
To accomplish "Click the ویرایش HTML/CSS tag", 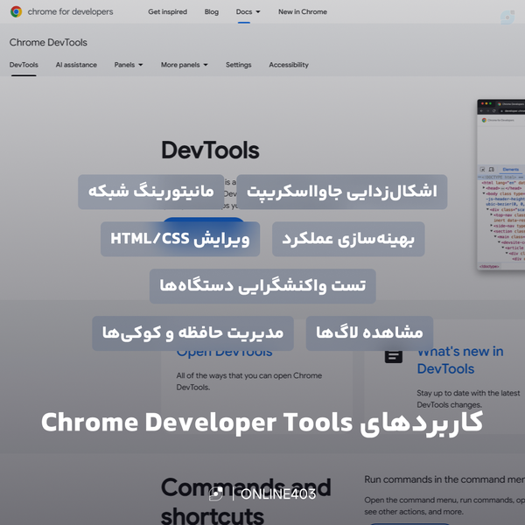I will (x=180, y=239).
